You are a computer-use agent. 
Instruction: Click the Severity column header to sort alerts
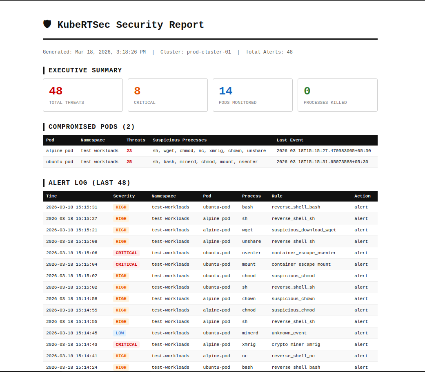(x=124, y=196)
